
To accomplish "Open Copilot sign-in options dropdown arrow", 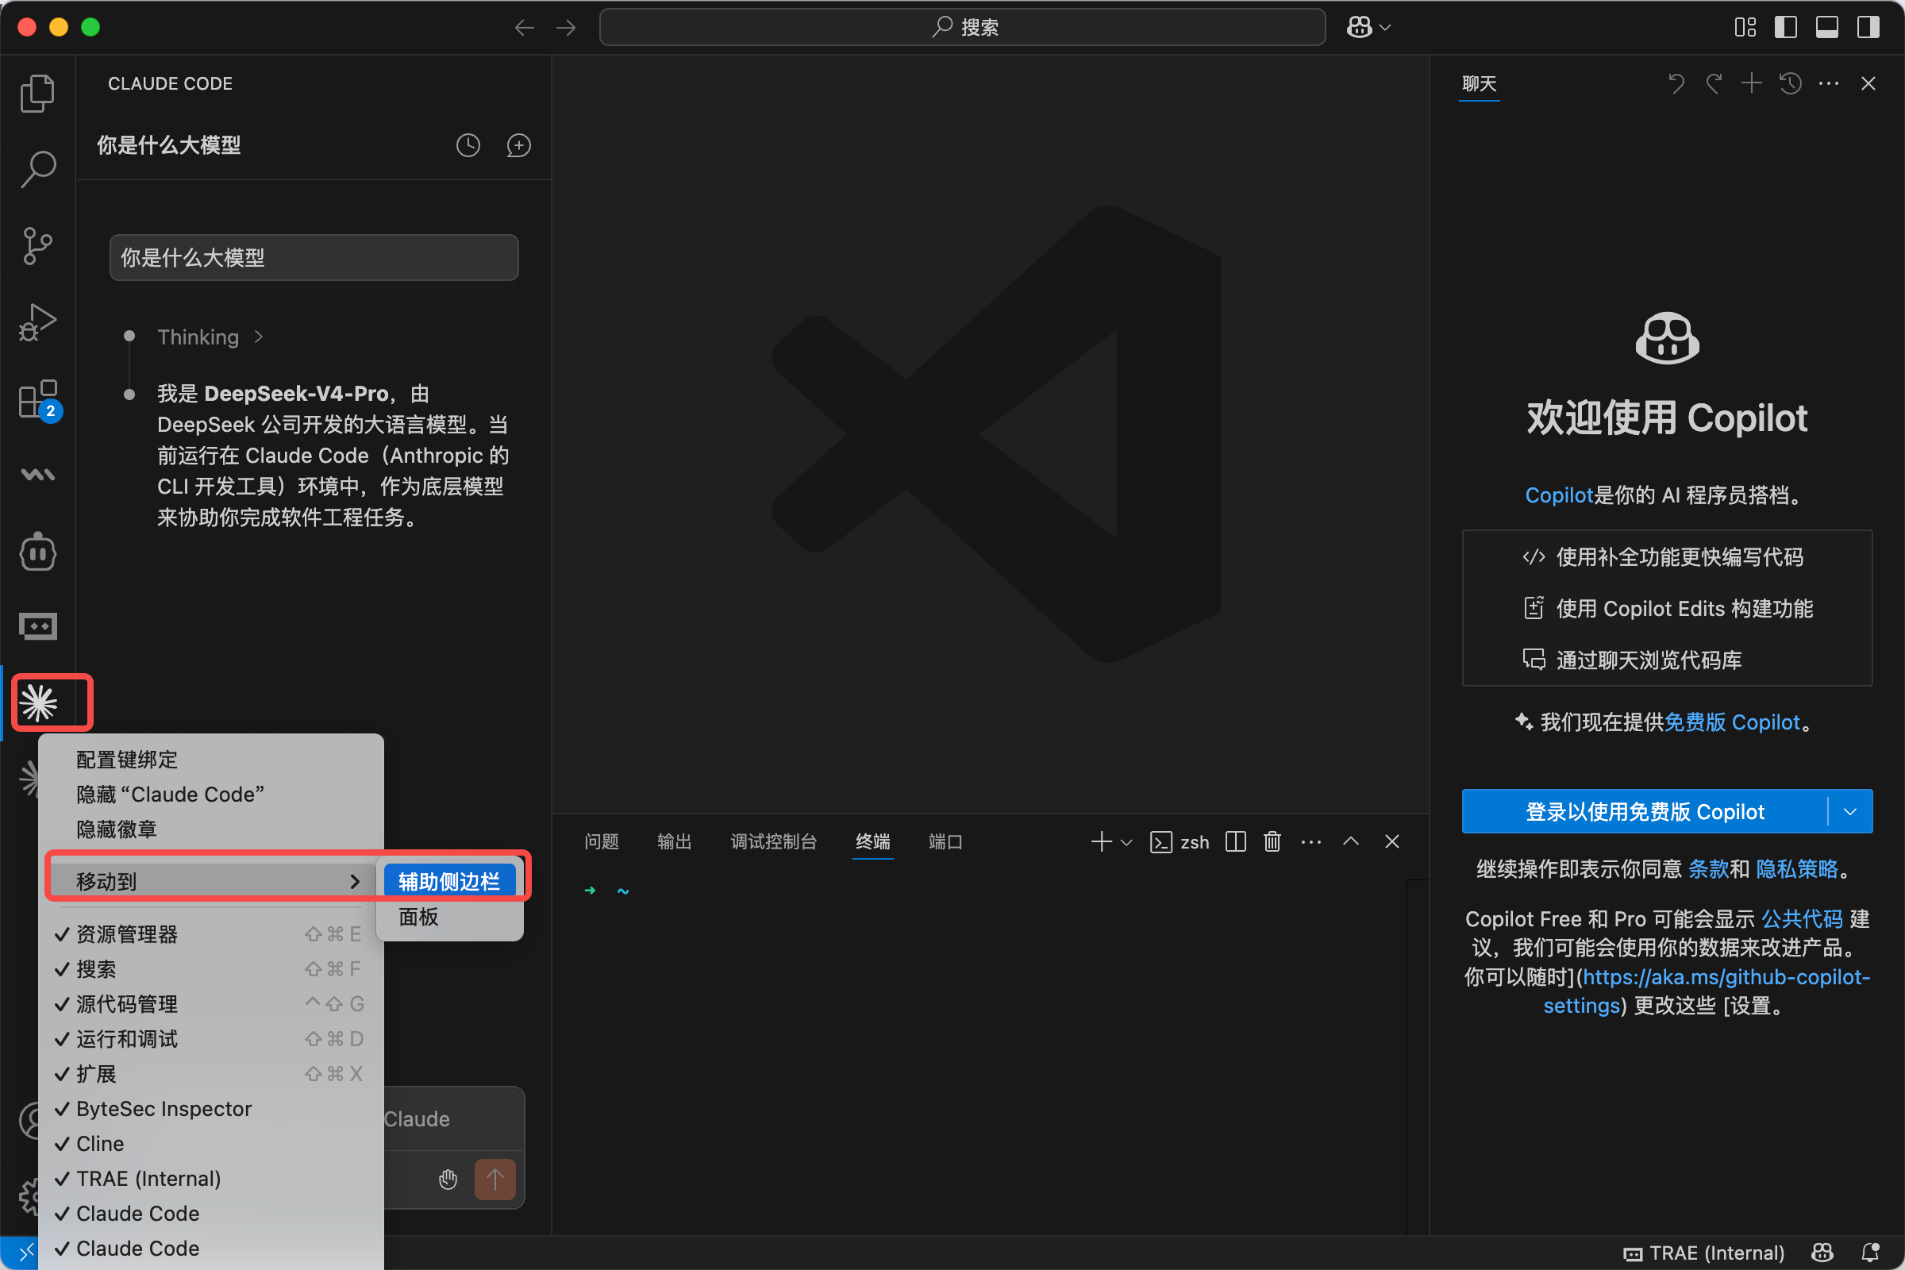I will (x=1850, y=811).
